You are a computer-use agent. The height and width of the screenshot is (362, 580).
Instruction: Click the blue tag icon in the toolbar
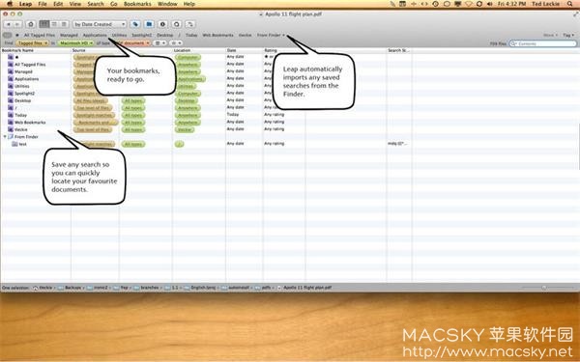tap(135, 24)
